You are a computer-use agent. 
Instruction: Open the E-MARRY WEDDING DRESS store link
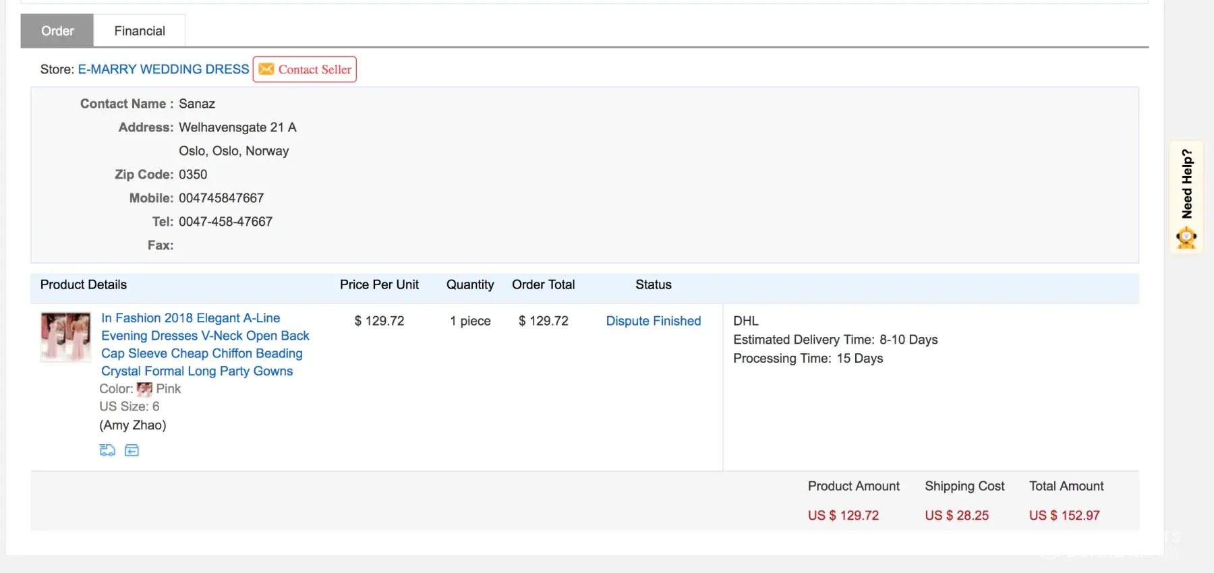163,69
